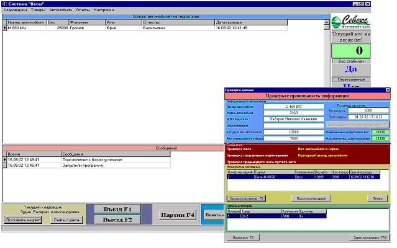Click Поставить на учет button

pyautogui.click(x=23, y=220)
